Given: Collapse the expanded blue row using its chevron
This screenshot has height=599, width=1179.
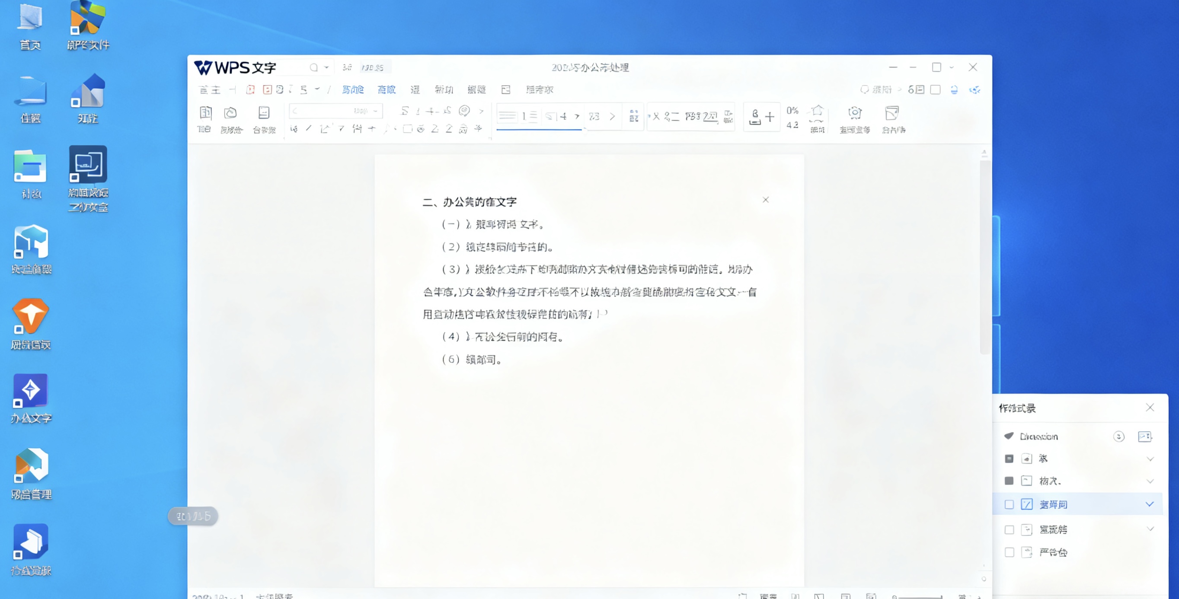Looking at the screenshot, I should [1150, 504].
